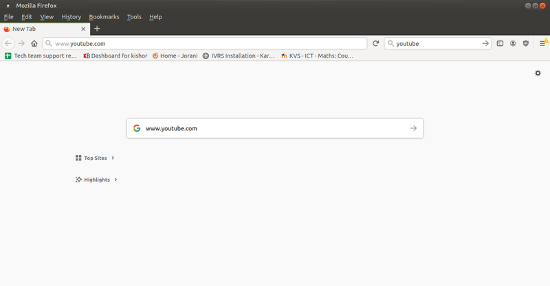Expand the Top Sites section chevron
The width and height of the screenshot is (550, 286).
[x=113, y=158]
